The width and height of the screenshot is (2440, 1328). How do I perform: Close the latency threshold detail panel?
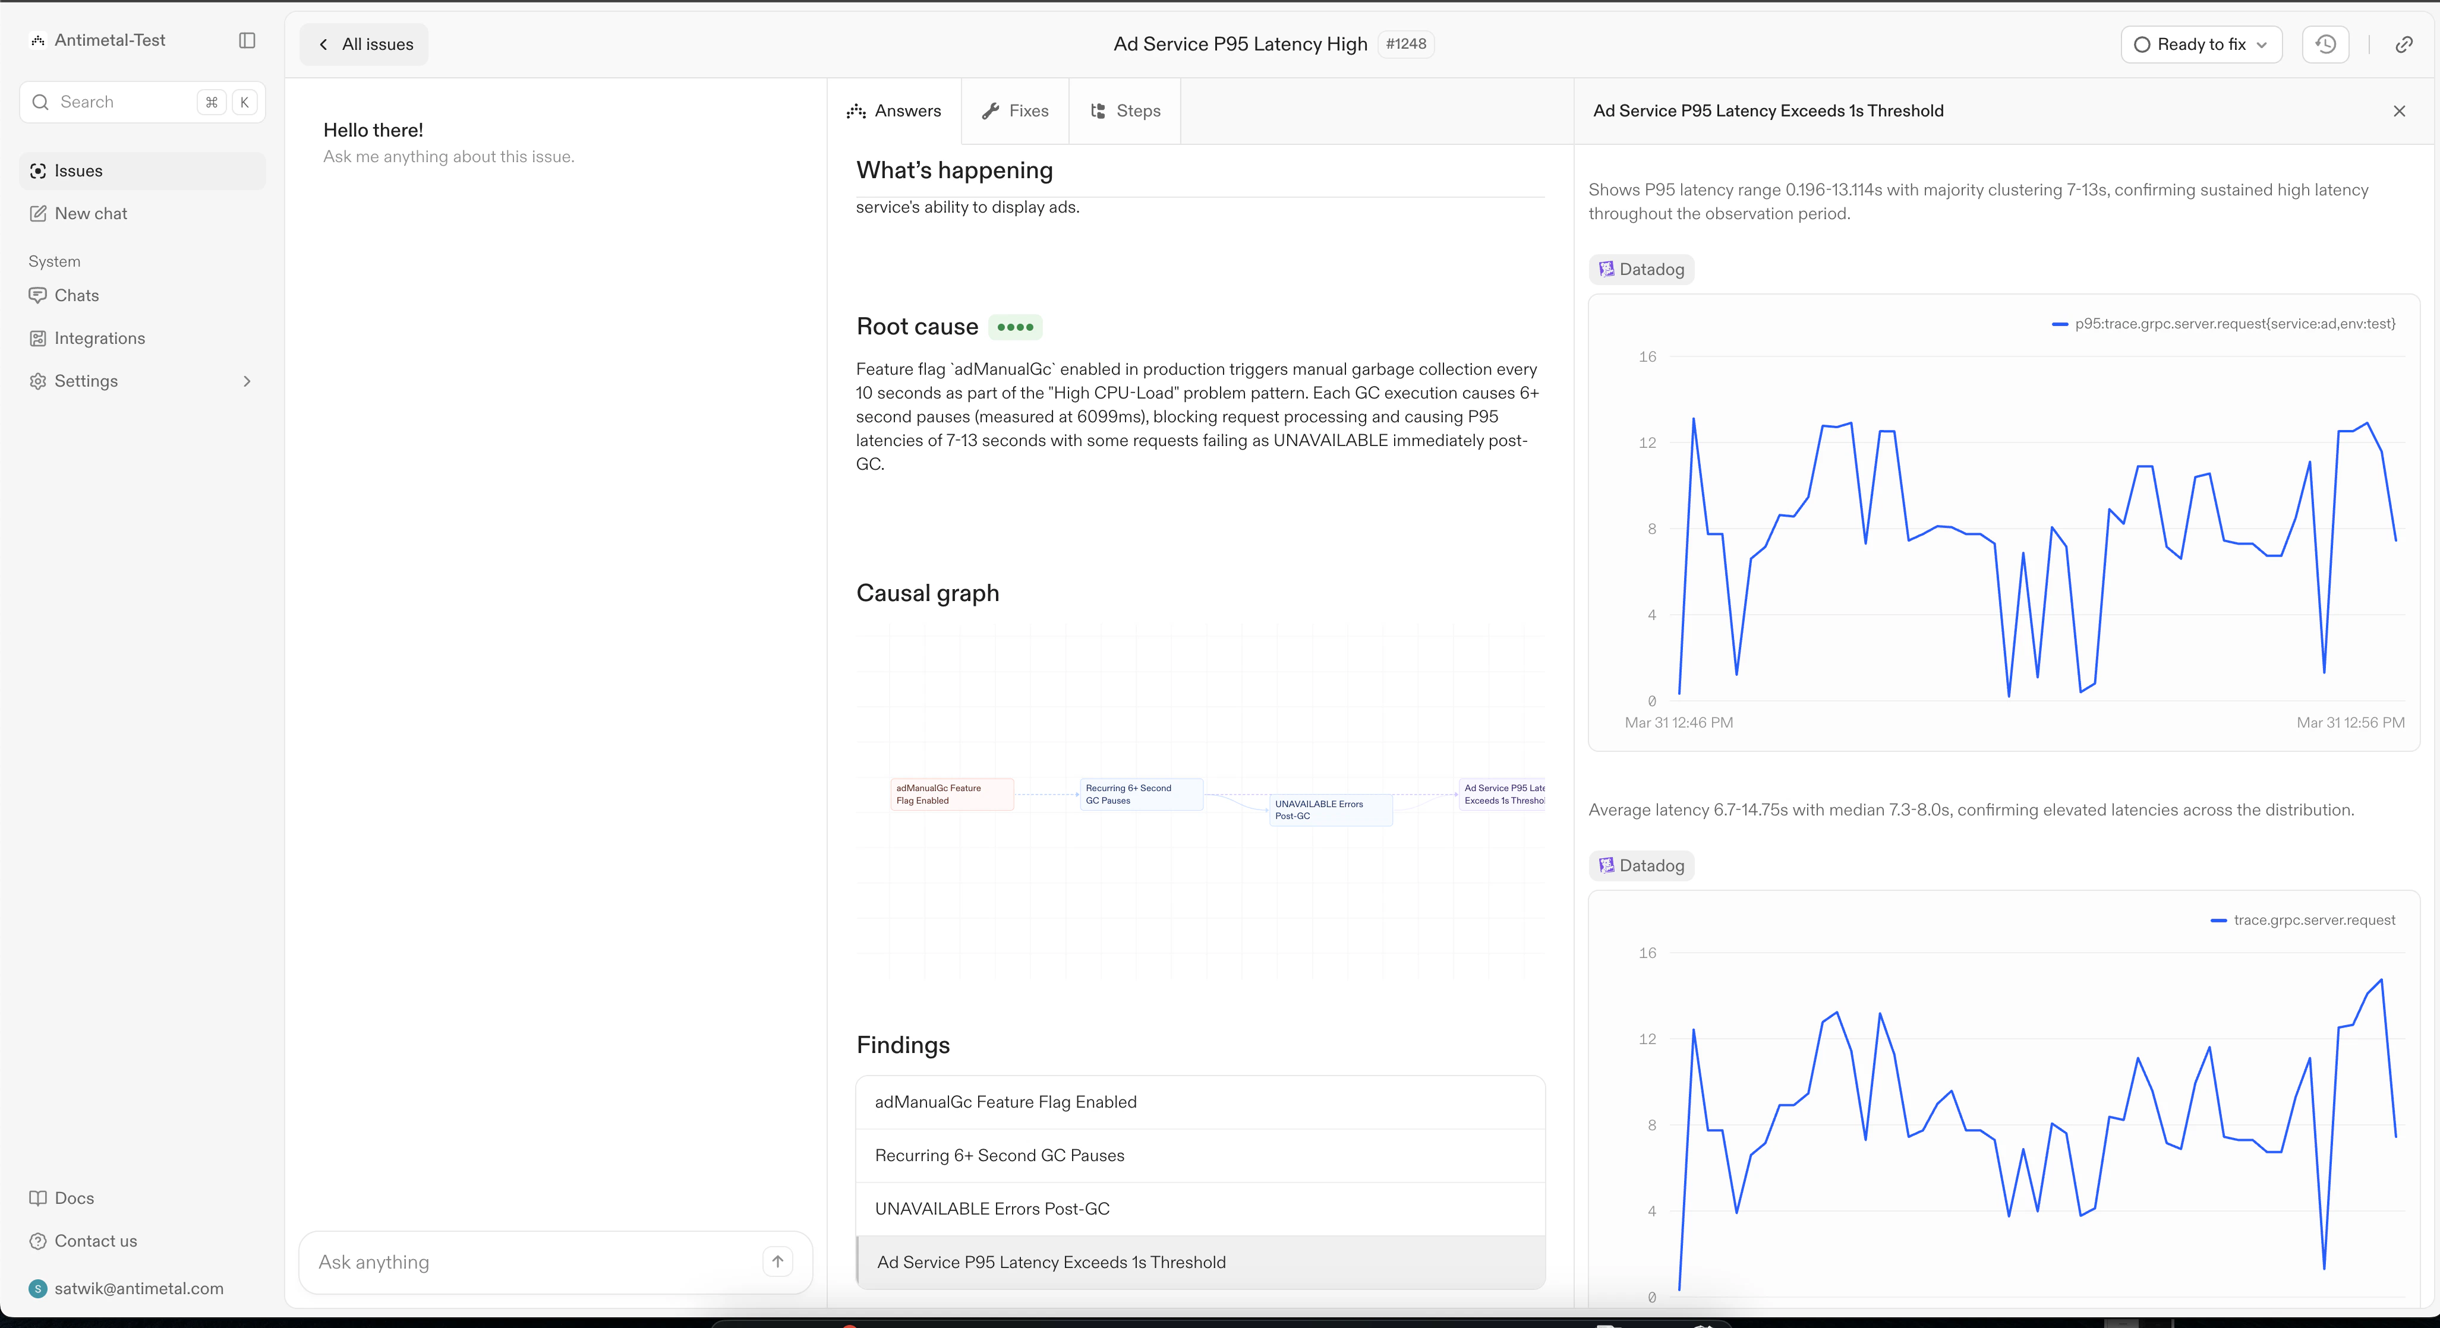pyautogui.click(x=2398, y=110)
